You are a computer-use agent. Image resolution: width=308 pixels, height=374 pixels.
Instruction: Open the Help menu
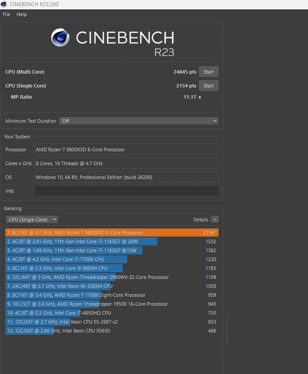coord(22,14)
